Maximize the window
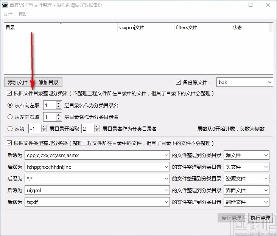This screenshot has height=236, width=277. pyautogui.click(x=251, y=5)
